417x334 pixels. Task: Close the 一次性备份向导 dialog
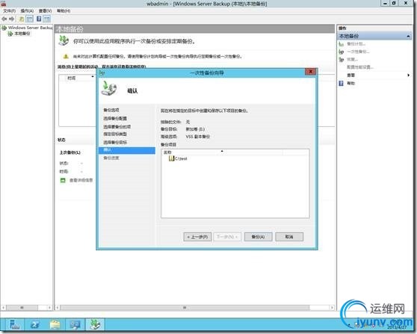tap(310, 72)
